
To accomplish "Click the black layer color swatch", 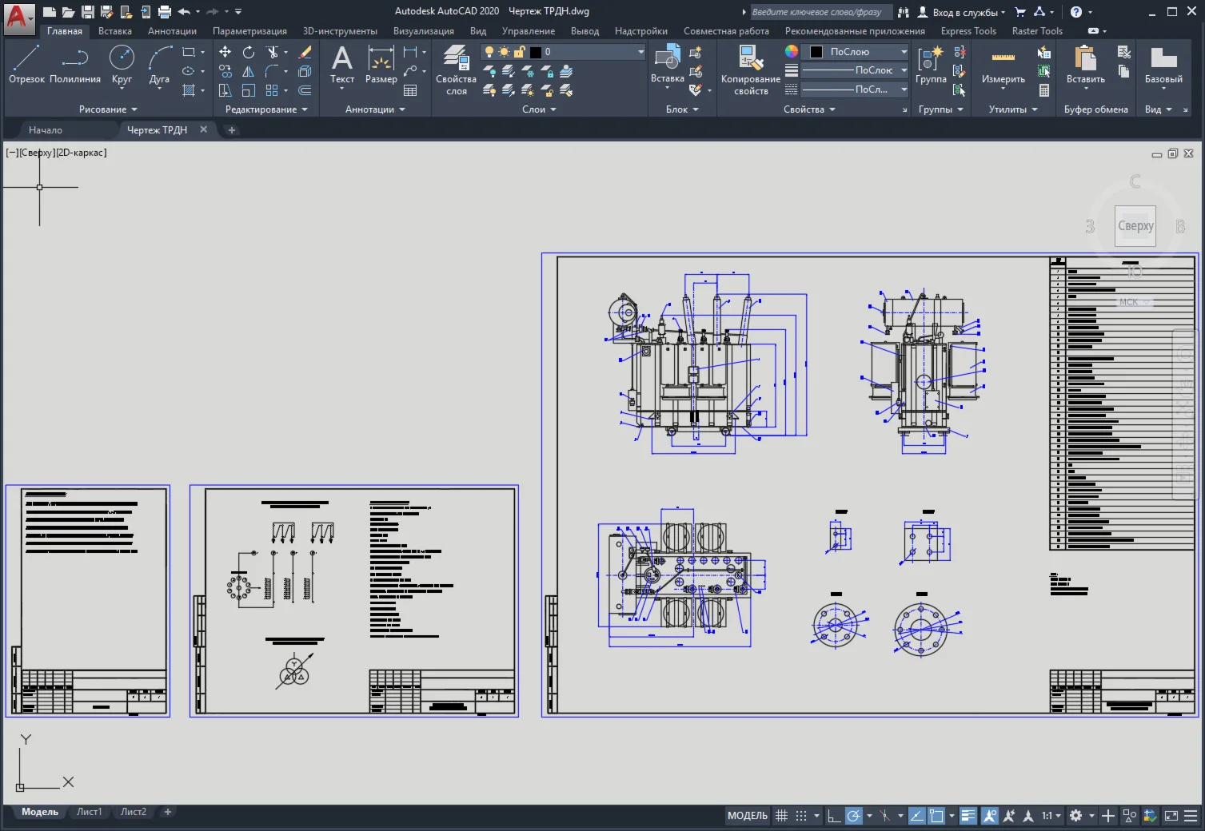I will [x=536, y=52].
